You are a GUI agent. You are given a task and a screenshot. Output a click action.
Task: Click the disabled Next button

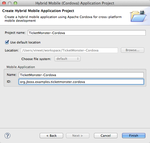tap(78, 136)
